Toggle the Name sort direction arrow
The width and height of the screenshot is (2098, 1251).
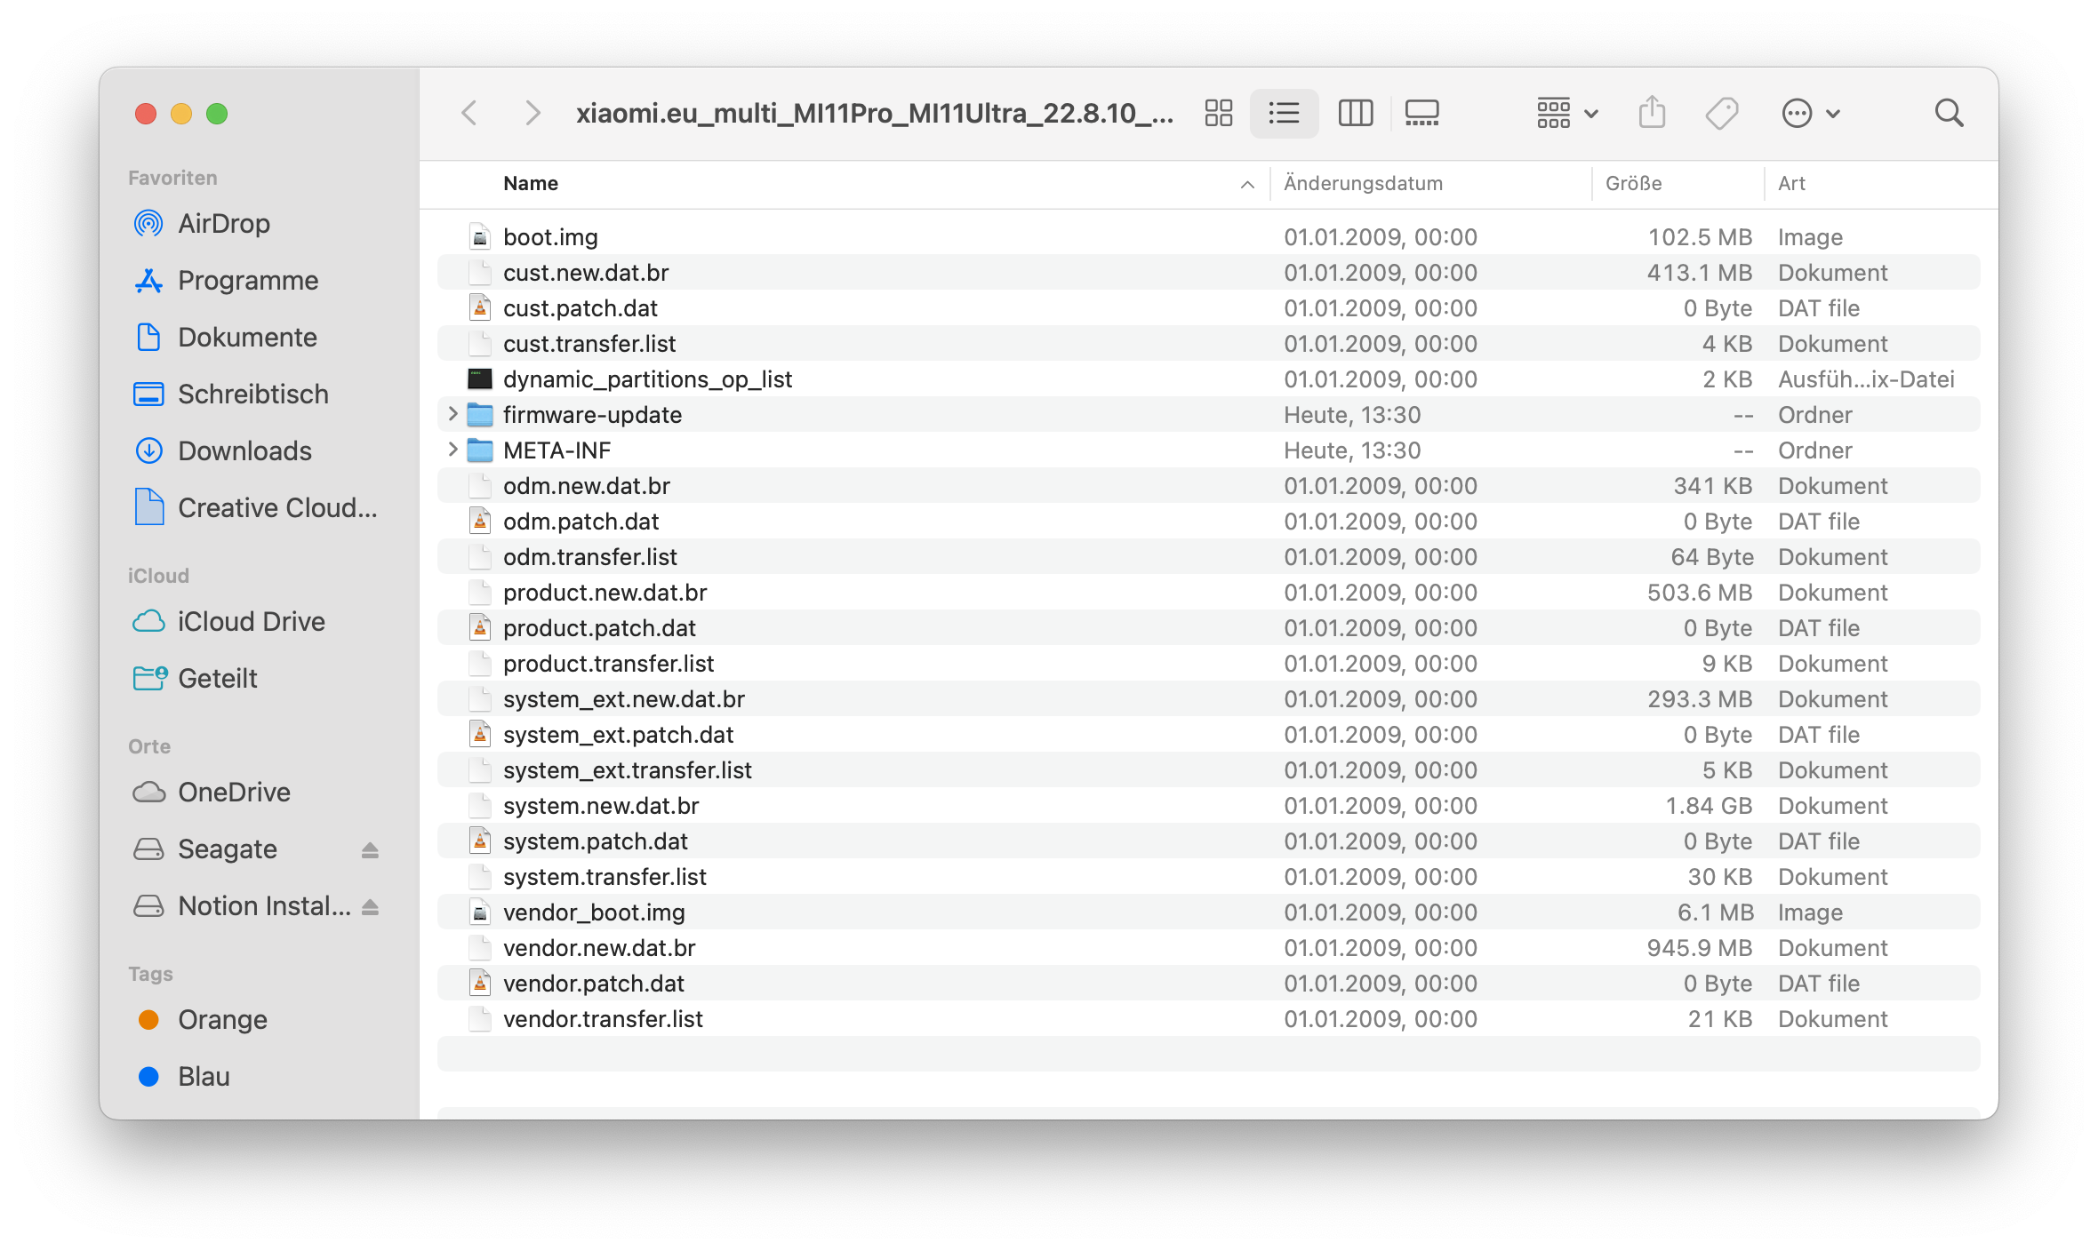(1247, 184)
